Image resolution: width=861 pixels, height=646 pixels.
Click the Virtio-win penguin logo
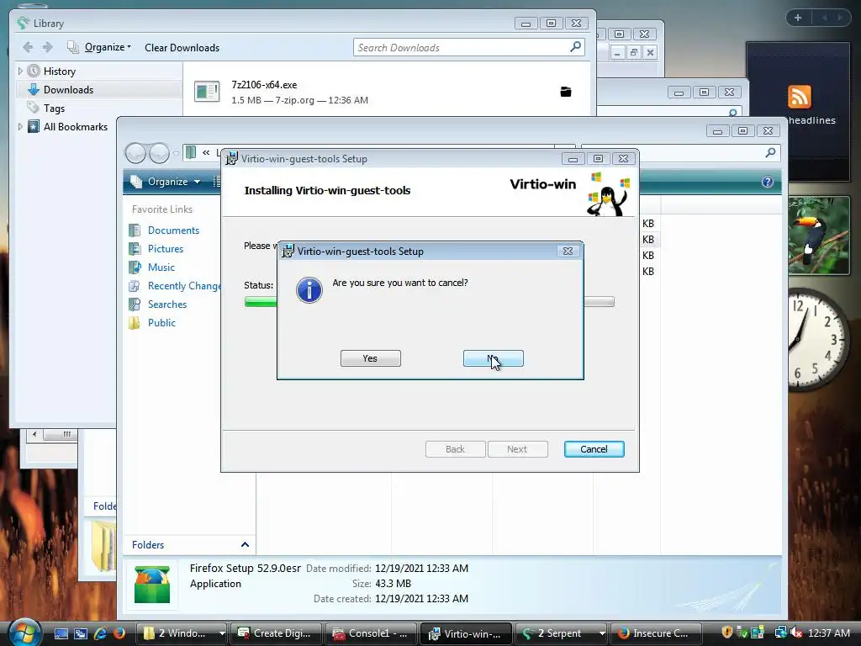click(x=608, y=194)
